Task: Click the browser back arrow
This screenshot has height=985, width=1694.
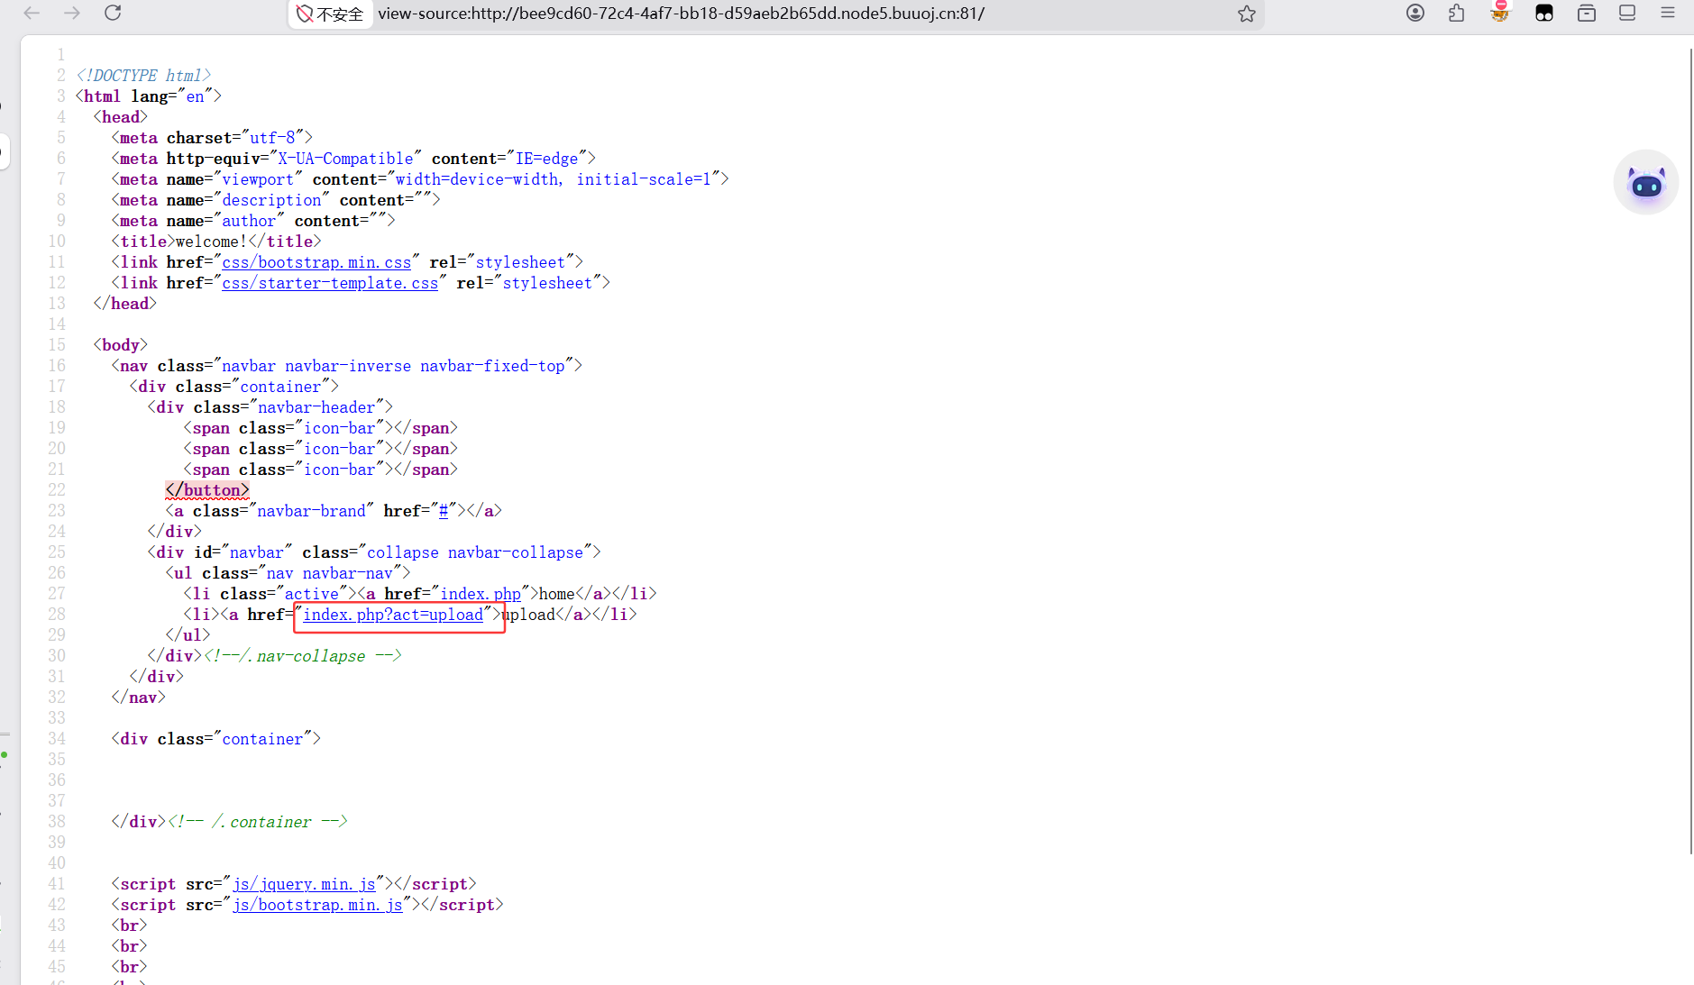Action: 32,13
